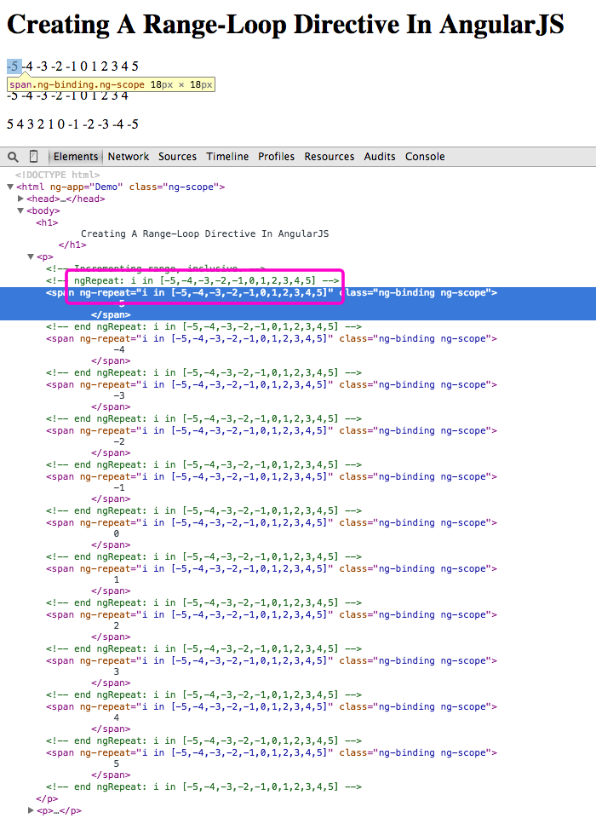The height and width of the screenshot is (818, 596).
Task: Expand the collapsed <p>…</p> node triangle
Action: [31, 810]
